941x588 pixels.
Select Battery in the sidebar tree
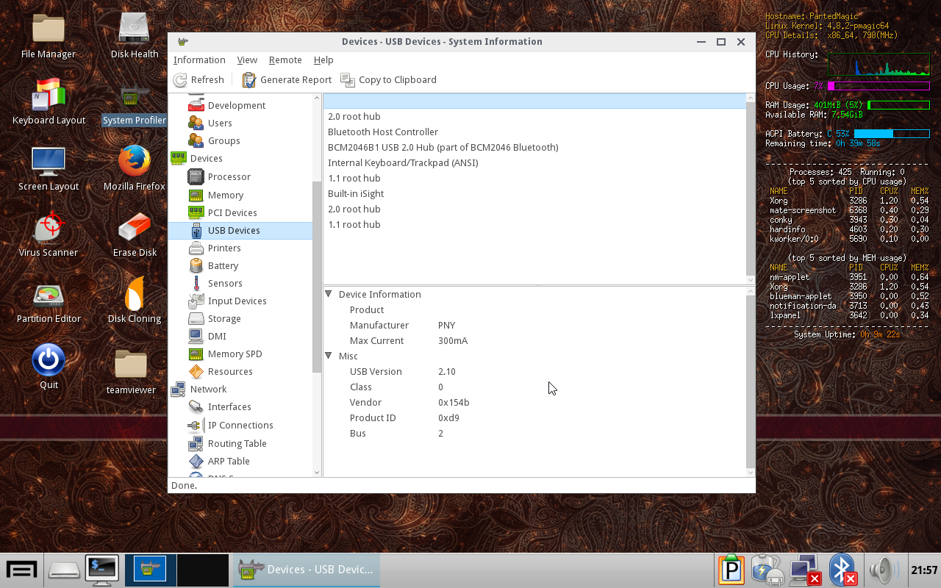pyautogui.click(x=223, y=265)
